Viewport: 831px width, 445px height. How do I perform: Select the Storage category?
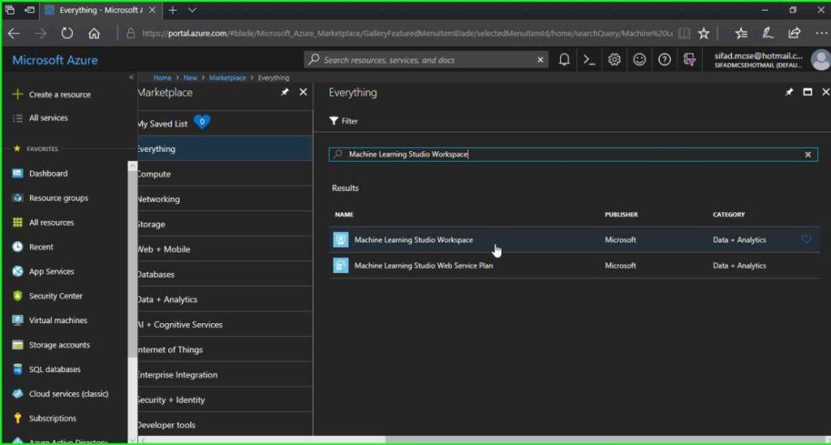pos(226,224)
